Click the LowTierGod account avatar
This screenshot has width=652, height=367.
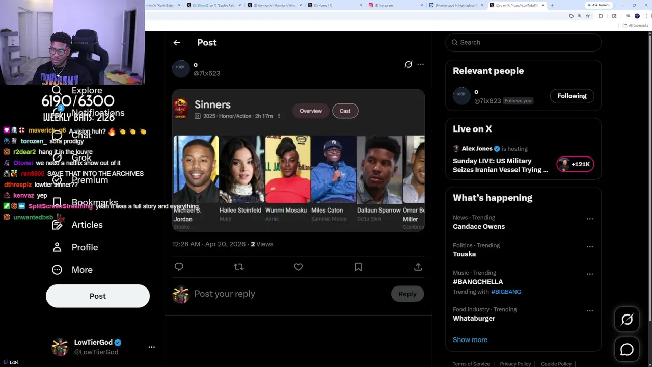point(60,347)
